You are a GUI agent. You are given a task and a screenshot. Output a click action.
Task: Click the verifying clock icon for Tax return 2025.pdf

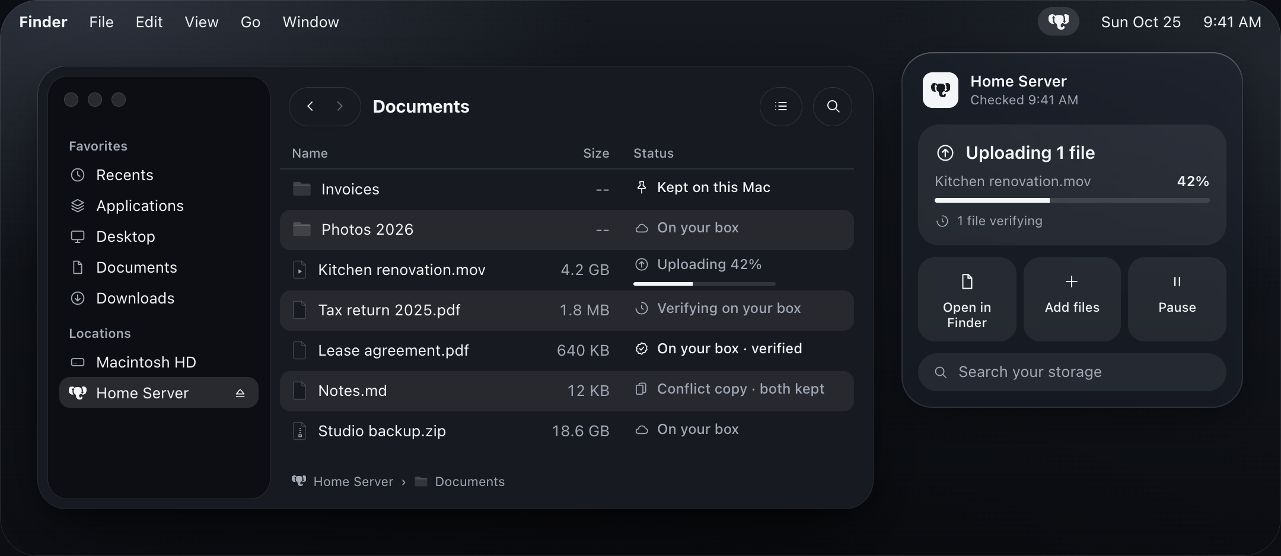click(x=641, y=308)
